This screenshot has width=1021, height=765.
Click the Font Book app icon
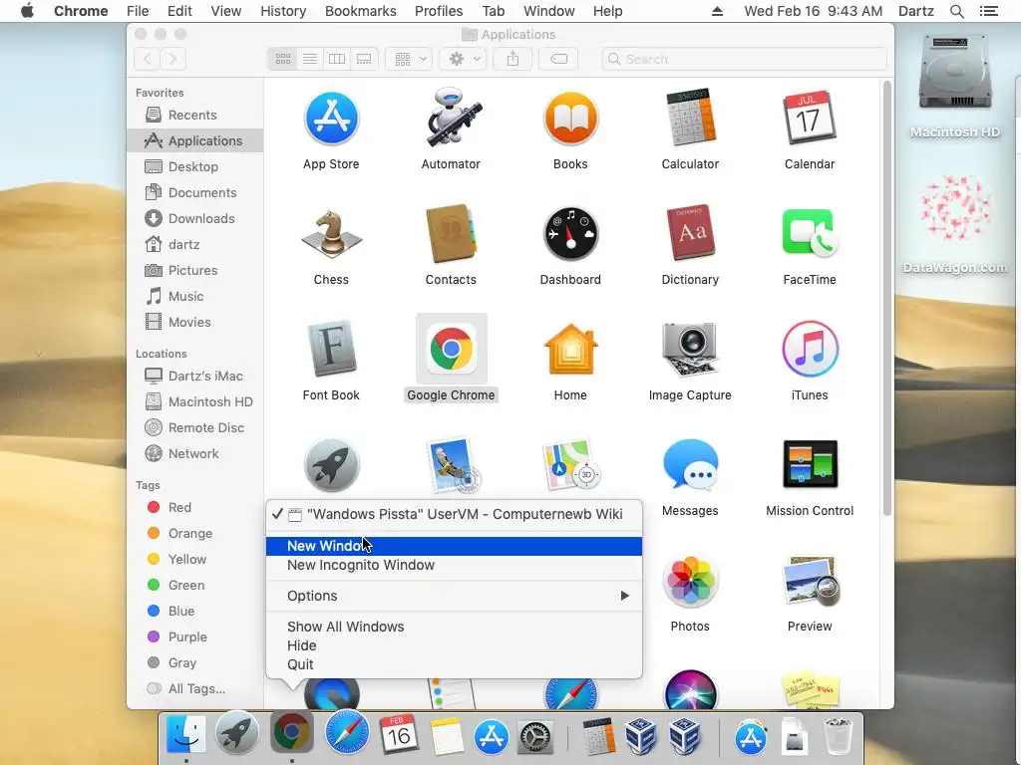[x=331, y=350]
